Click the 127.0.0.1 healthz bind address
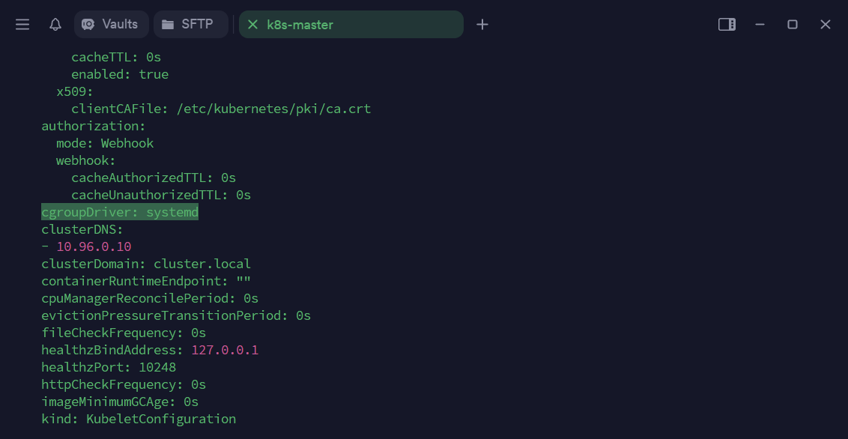 (x=225, y=350)
